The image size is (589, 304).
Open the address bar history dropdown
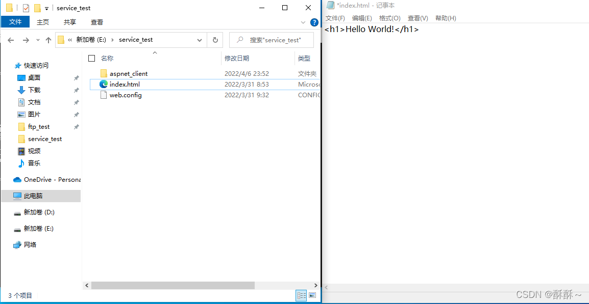coord(200,40)
